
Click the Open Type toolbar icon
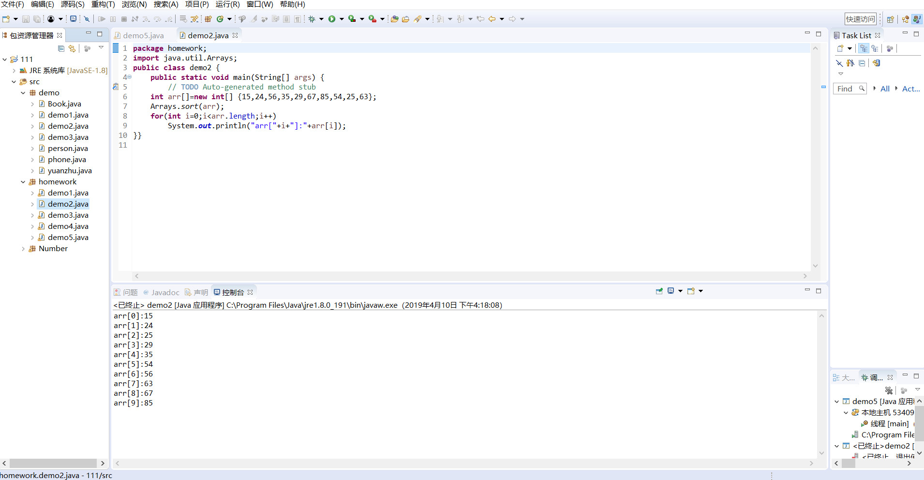(395, 19)
